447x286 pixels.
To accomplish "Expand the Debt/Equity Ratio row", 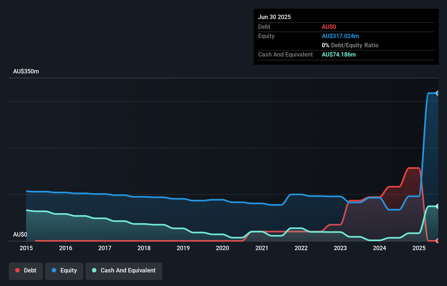I will pos(350,45).
